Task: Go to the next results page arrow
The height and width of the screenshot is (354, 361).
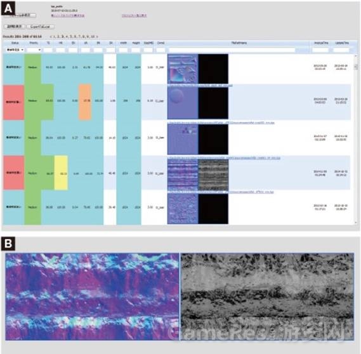Action: coord(97,37)
